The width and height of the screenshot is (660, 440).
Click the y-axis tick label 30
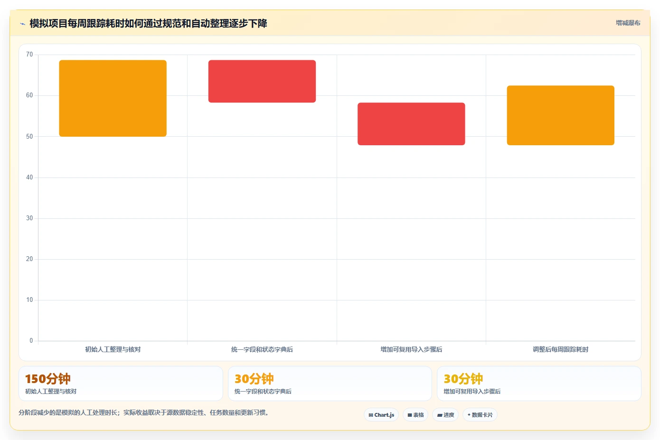pyautogui.click(x=29, y=218)
